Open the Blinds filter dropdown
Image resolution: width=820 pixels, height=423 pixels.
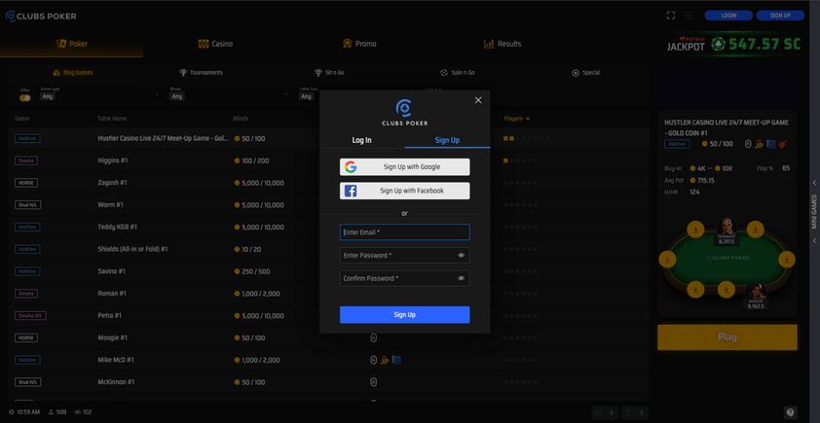coord(229,94)
